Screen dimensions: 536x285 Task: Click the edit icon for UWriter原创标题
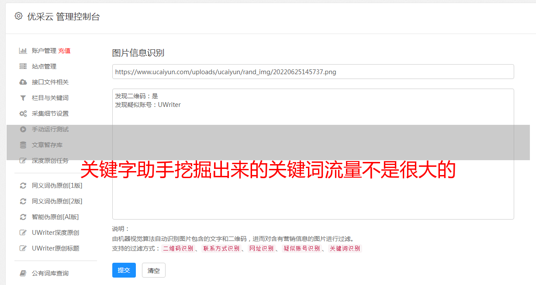coord(23,248)
